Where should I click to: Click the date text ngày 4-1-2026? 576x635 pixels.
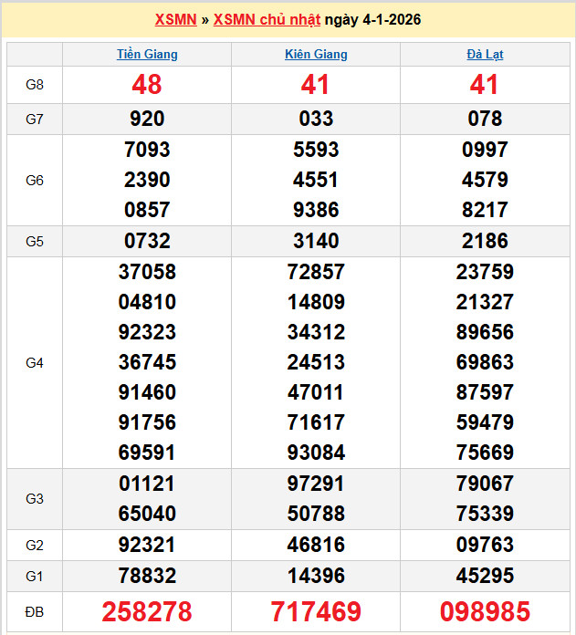click(x=373, y=20)
